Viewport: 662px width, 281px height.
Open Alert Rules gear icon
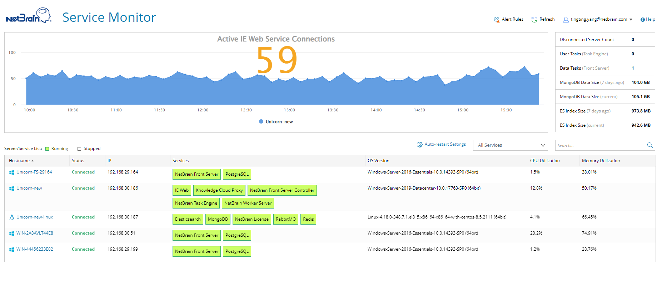pyautogui.click(x=497, y=19)
